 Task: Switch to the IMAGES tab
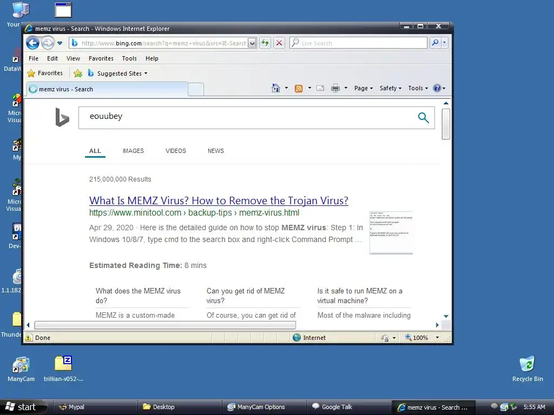pyautogui.click(x=133, y=151)
